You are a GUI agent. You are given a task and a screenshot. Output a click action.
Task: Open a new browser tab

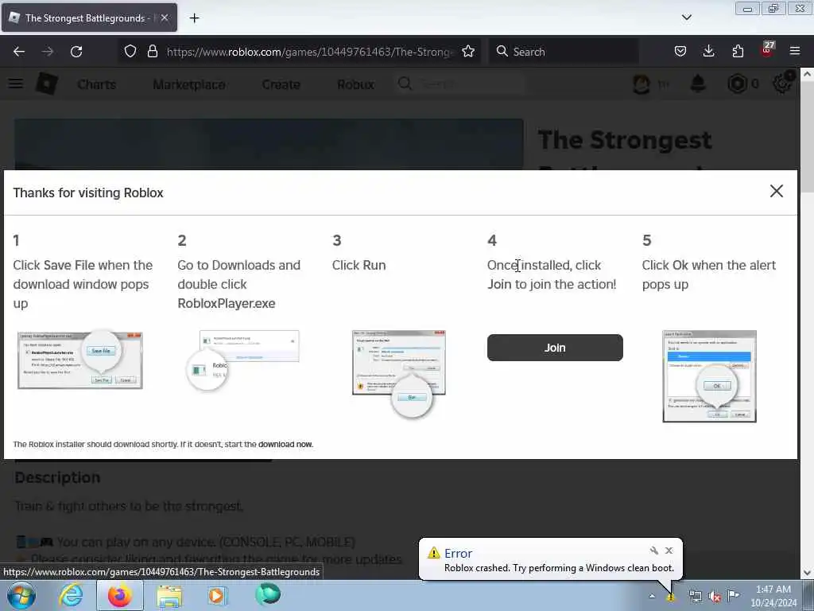pyautogui.click(x=194, y=18)
